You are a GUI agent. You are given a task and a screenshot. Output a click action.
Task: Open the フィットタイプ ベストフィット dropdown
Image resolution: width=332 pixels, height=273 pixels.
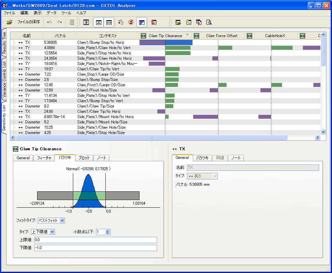pos(51,221)
